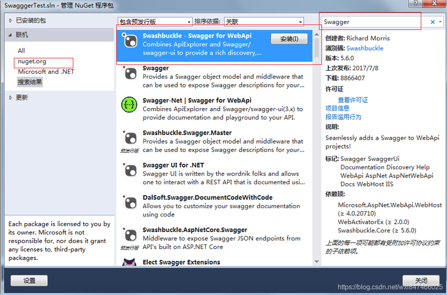Select Microsoft and .NET source
Screen dimensions: 447x295
pyautogui.click(x=46, y=72)
